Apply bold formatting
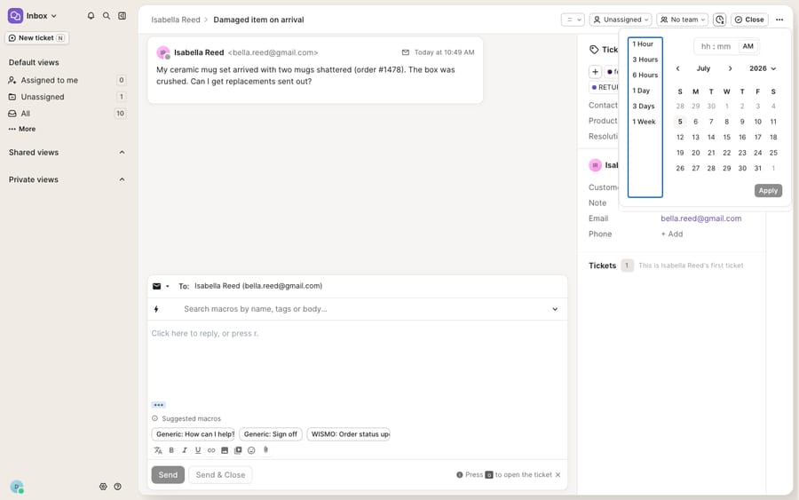Image resolution: width=799 pixels, height=500 pixels. coord(171,450)
